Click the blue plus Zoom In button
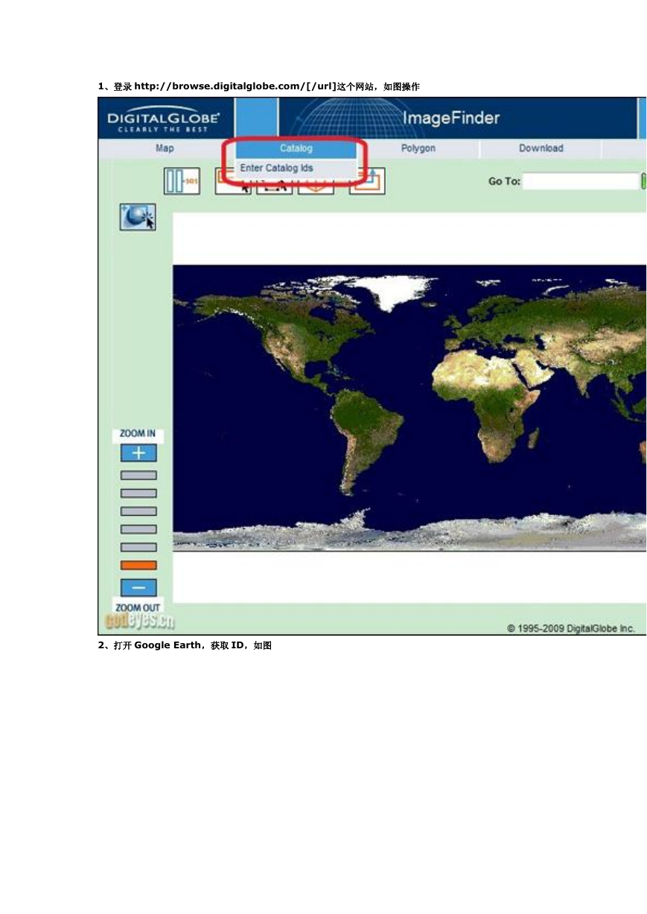 point(138,453)
